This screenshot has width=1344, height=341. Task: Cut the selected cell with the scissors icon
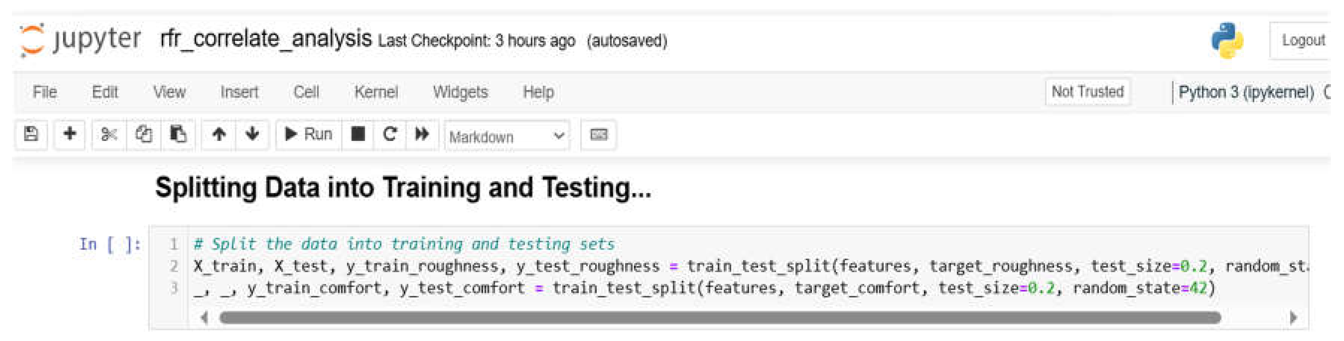(x=108, y=135)
